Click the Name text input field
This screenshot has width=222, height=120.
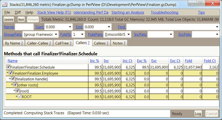click(24, 27)
